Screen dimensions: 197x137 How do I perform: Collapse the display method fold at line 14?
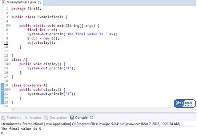click(9, 64)
